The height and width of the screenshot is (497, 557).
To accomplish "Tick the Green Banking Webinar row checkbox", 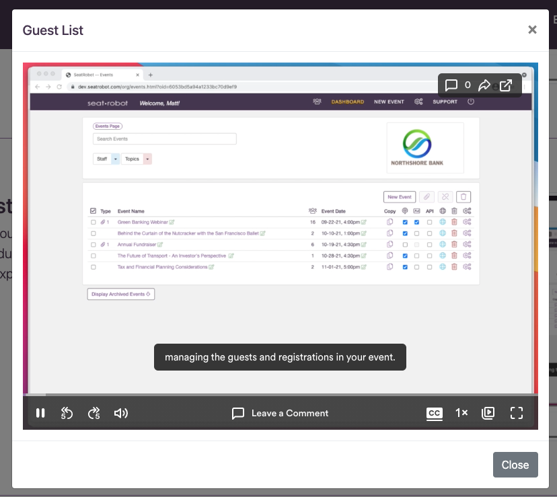I will [94, 222].
